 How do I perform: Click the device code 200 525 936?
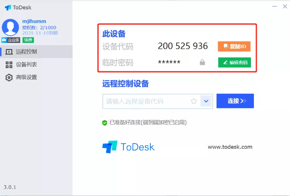[183, 46]
